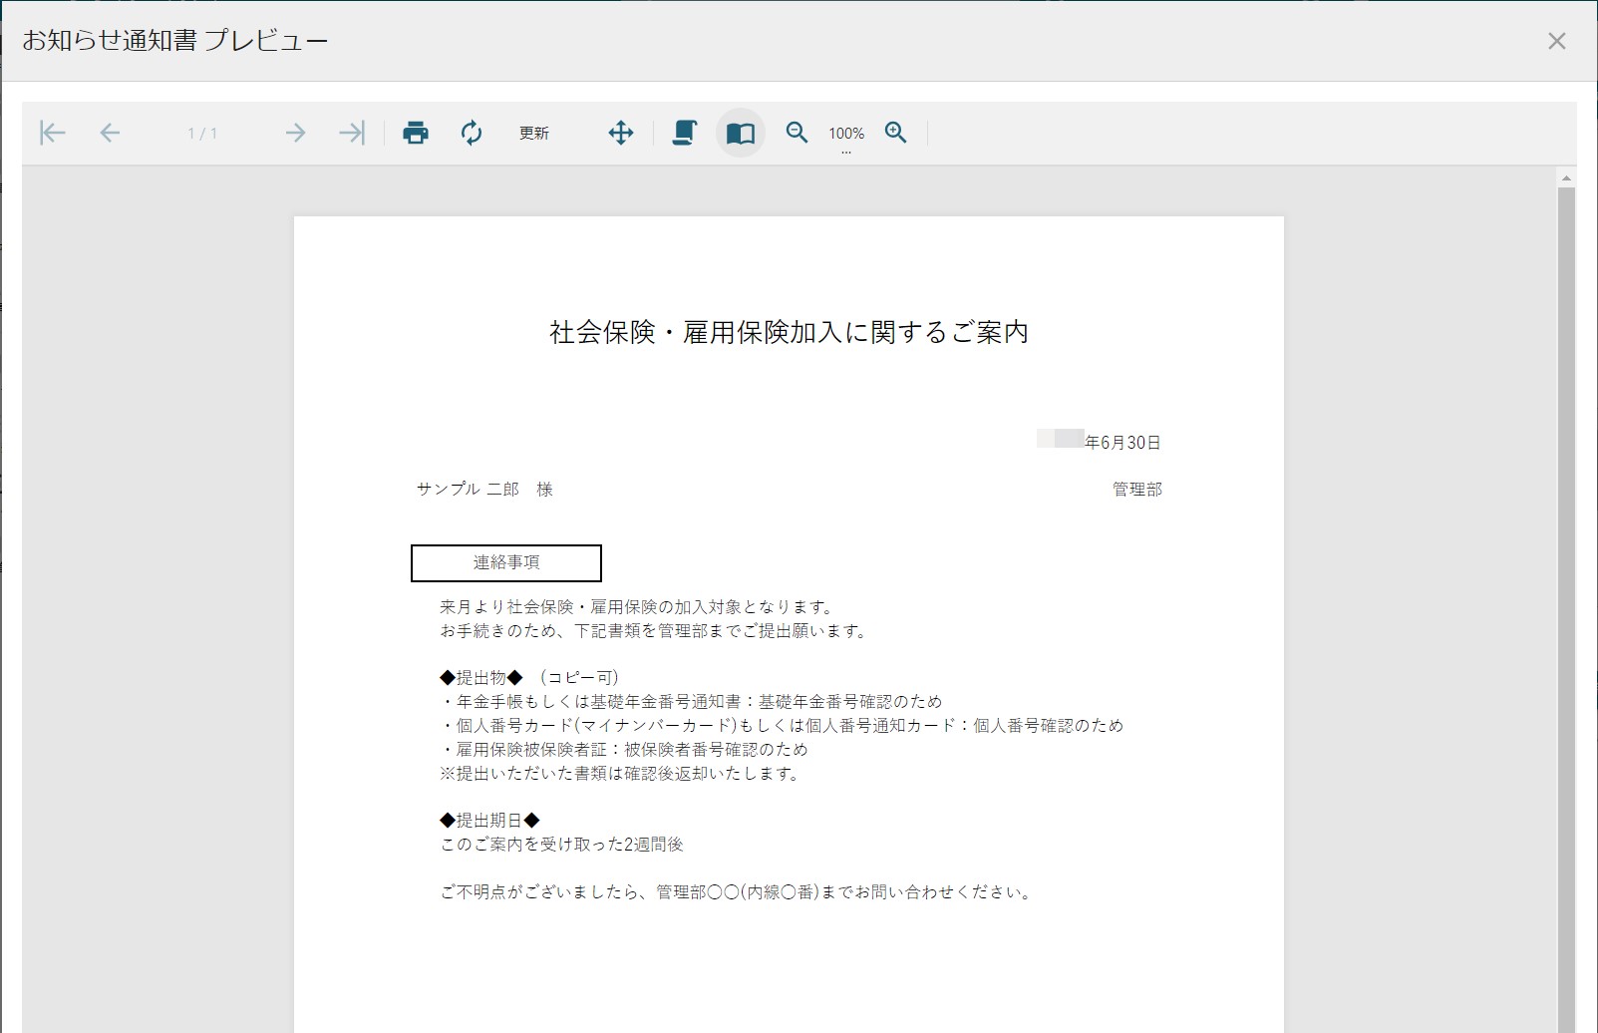
Task: Zoom in on the document preview
Action: point(896,133)
